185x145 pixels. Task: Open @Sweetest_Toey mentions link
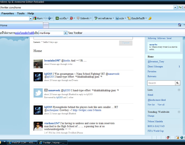coord(156,62)
